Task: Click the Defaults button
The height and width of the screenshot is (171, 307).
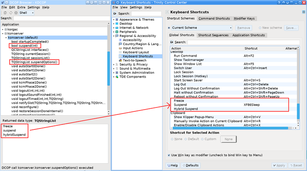Action: point(190,165)
